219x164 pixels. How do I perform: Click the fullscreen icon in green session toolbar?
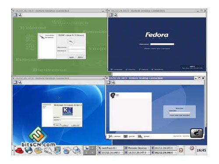pyautogui.click(x=15, y=15)
